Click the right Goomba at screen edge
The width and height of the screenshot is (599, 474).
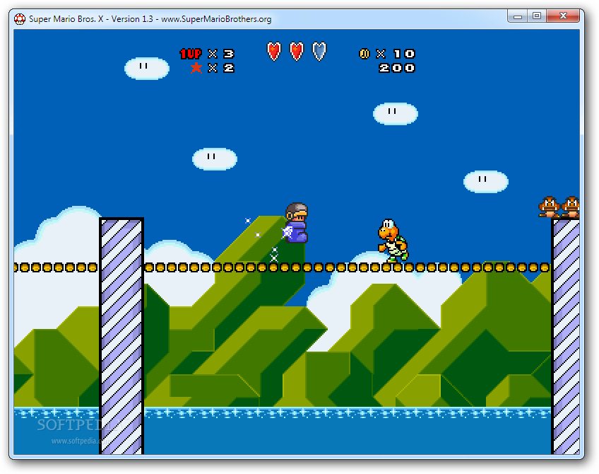[x=571, y=207]
